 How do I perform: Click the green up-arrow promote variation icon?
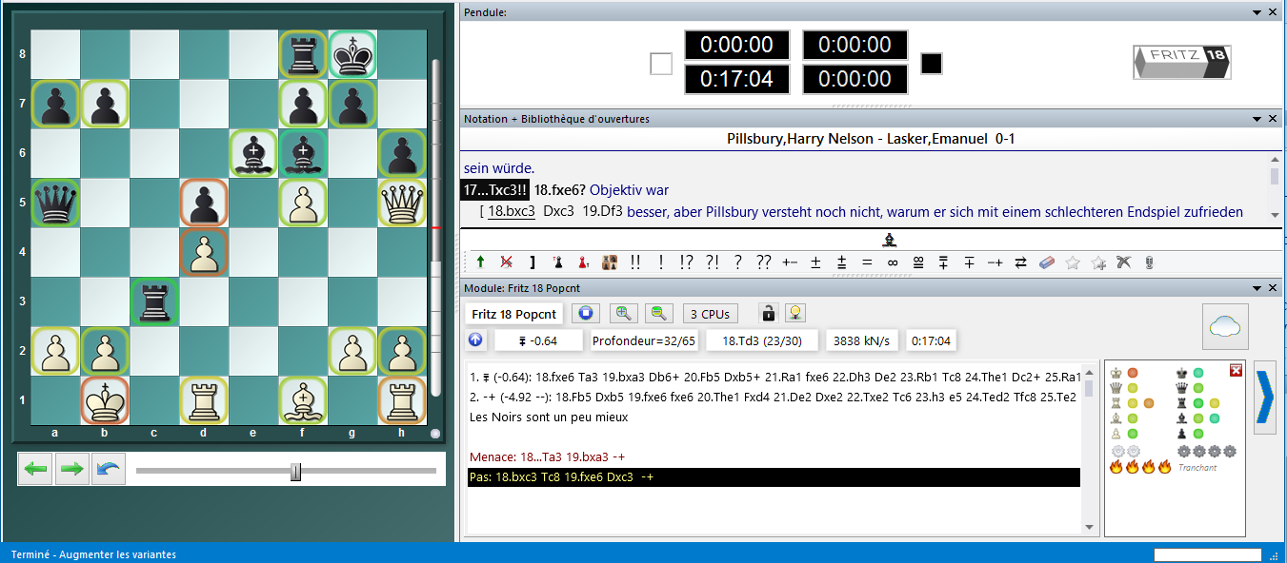click(480, 262)
